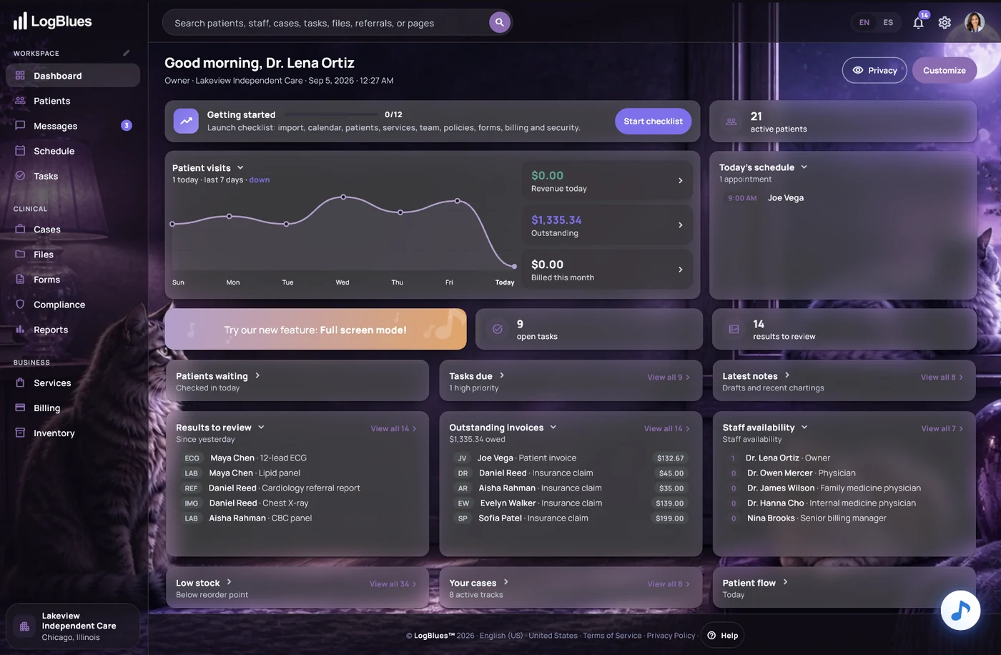Viewport: 1001px width, 655px height.
Task: Expand the Patient visits dropdown
Action: [x=240, y=167]
